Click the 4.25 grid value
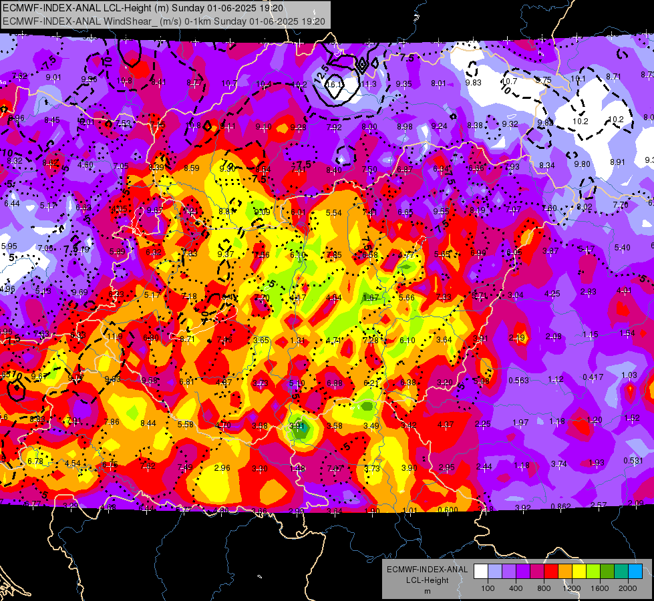Viewport: 654px width, 601px height. [552, 294]
